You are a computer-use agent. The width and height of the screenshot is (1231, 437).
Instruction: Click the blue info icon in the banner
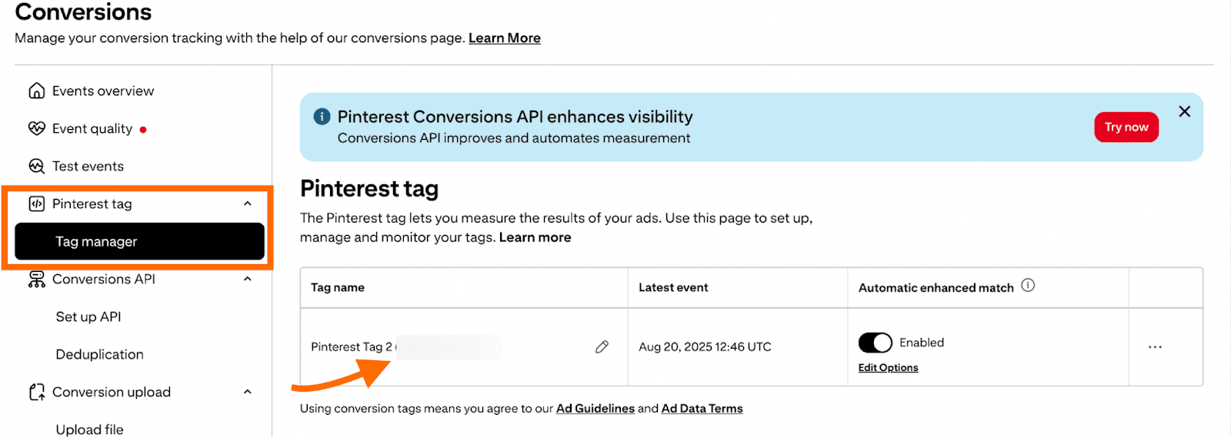(322, 117)
